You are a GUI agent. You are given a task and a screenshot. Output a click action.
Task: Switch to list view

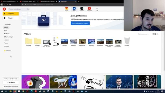coord(157,34)
